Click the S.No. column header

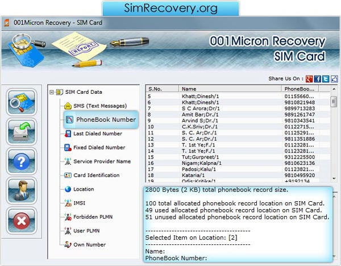pos(162,89)
